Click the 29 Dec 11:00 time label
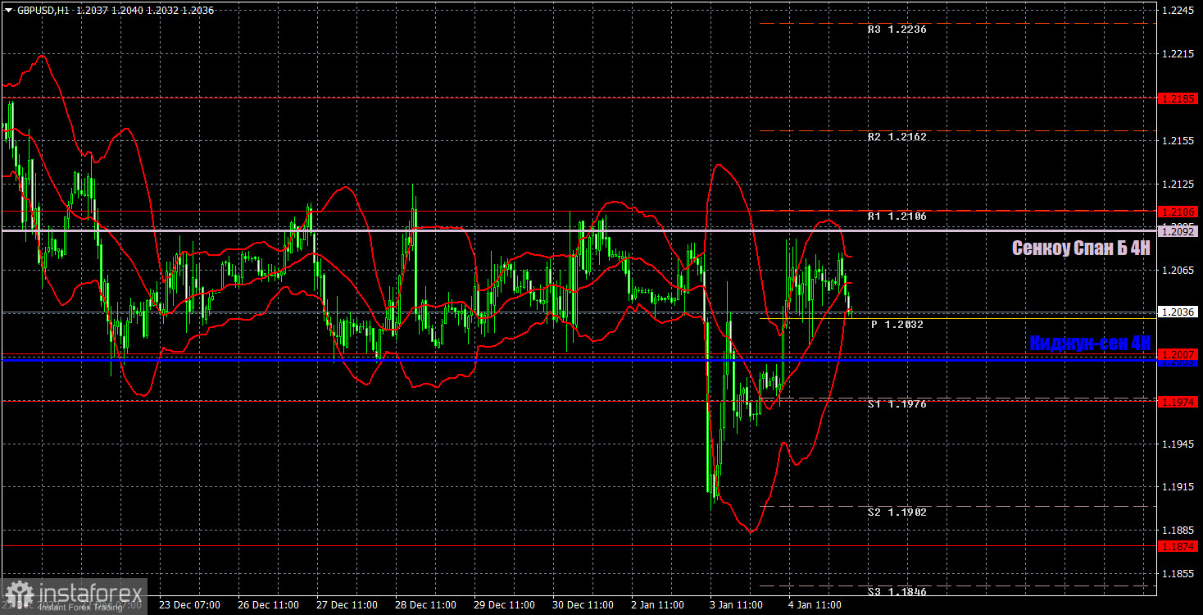Screen dimensions: 1203x615 (x=504, y=605)
